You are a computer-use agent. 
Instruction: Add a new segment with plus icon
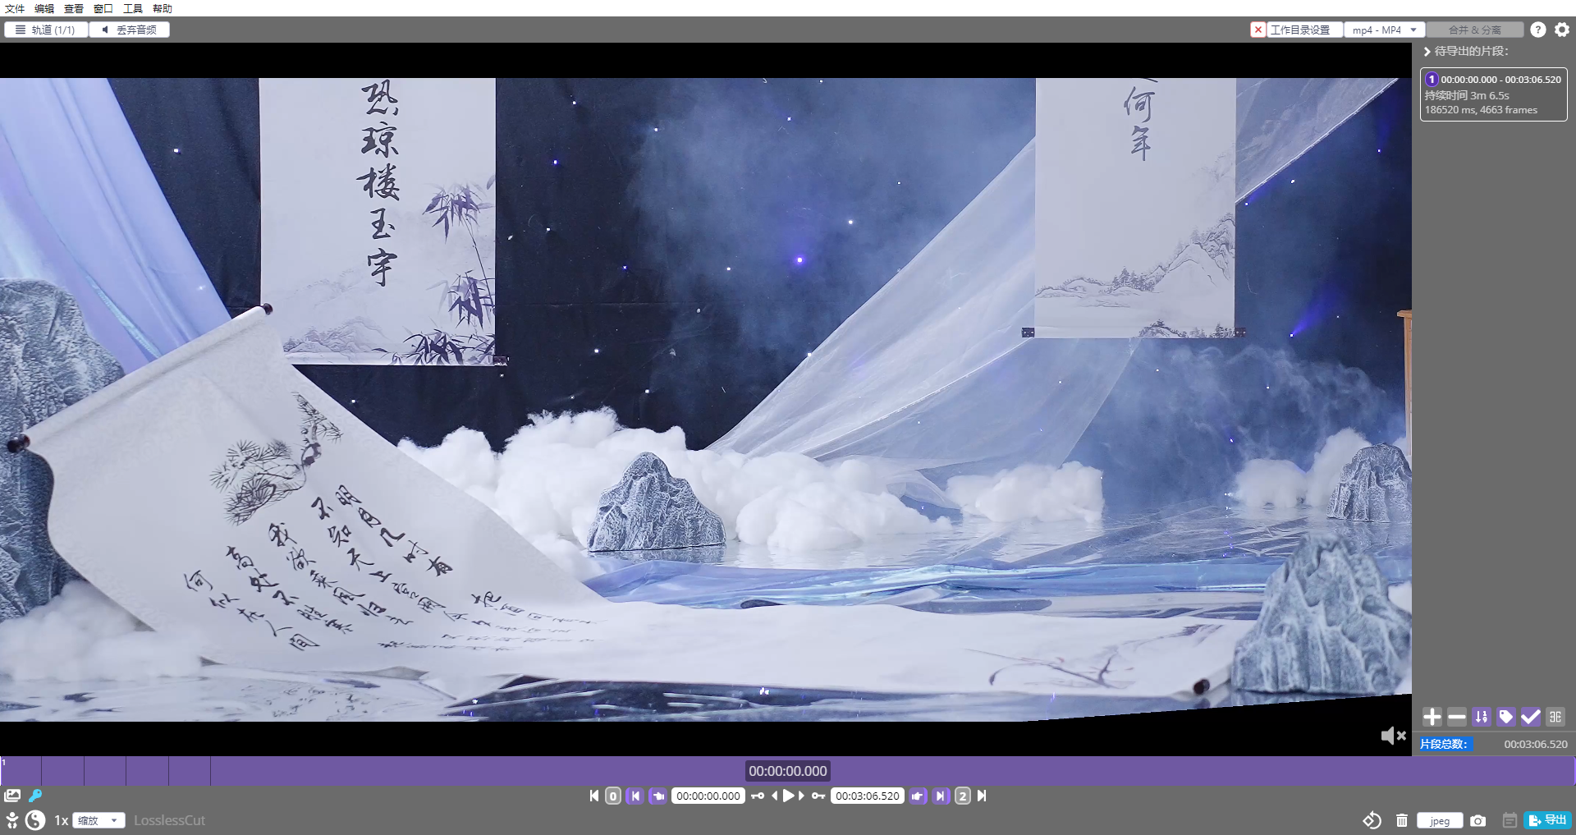[1432, 717]
